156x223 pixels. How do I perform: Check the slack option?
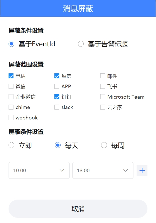(x=57, y=107)
